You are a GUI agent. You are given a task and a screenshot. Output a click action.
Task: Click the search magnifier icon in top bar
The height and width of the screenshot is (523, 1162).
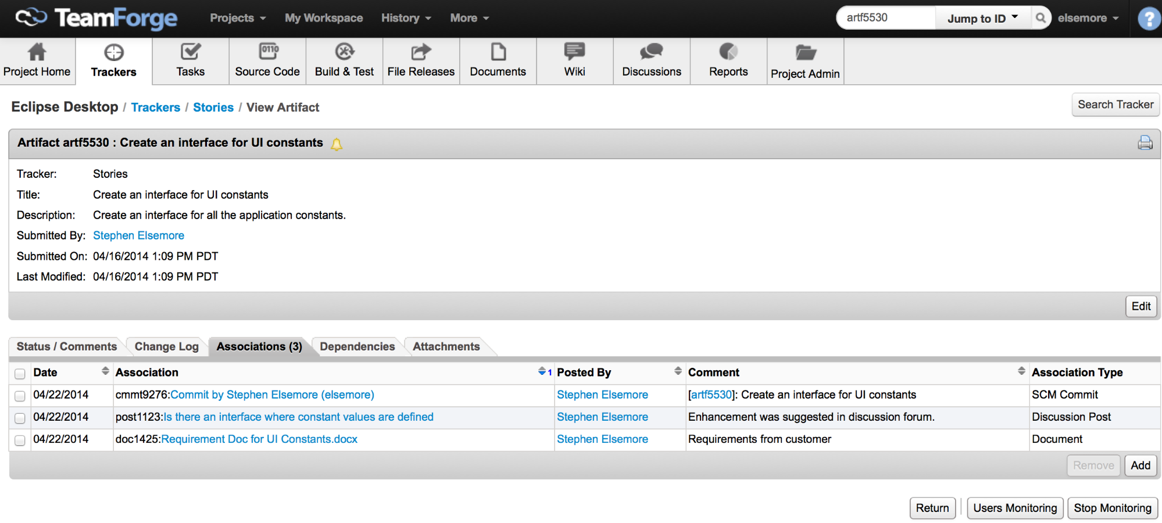pyautogui.click(x=1041, y=18)
